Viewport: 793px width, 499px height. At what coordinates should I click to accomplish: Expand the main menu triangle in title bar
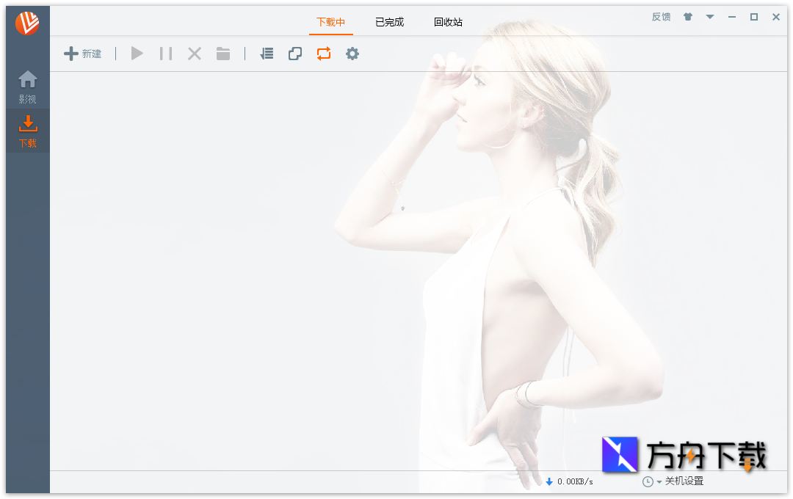click(x=710, y=17)
